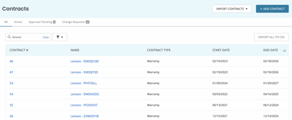Image resolution: width=292 pixels, height=120 pixels.
Task: Click the start date 12/15/2021
Action: [220, 116]
